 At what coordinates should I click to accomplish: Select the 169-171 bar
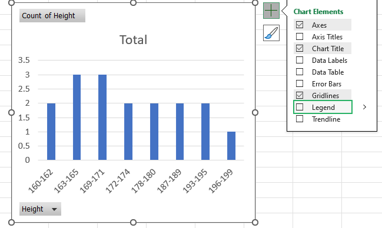point(102,118)
